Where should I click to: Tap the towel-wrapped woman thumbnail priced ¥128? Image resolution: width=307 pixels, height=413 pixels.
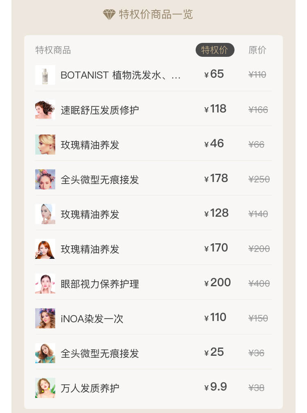coord(45,214)
